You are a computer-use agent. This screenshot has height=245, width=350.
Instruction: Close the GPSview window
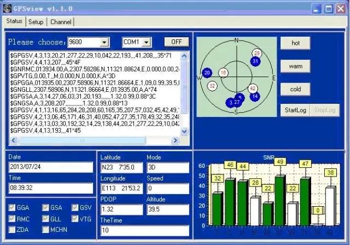341,9
